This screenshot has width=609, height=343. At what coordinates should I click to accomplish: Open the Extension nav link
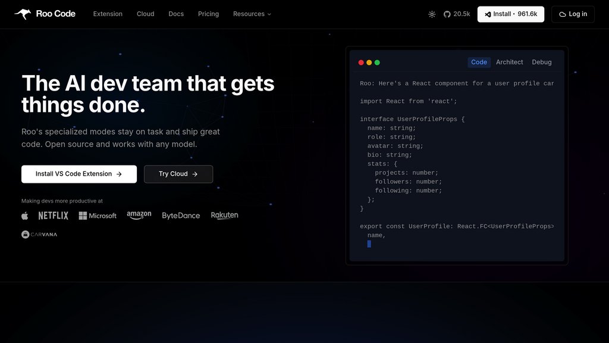point(108,14)
